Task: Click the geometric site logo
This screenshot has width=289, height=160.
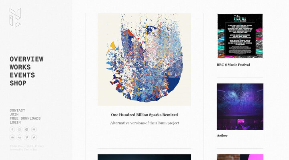Action: tap(15, 18)
